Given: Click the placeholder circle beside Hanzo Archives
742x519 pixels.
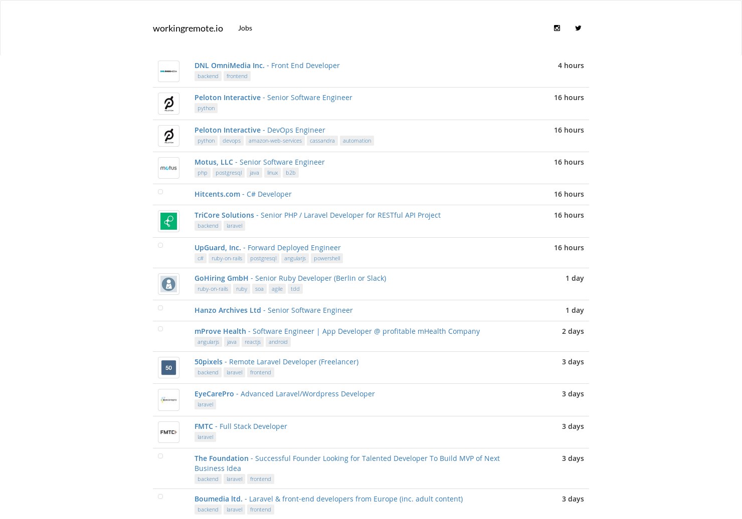Looking at the screenshot, I should click(160, 308).
